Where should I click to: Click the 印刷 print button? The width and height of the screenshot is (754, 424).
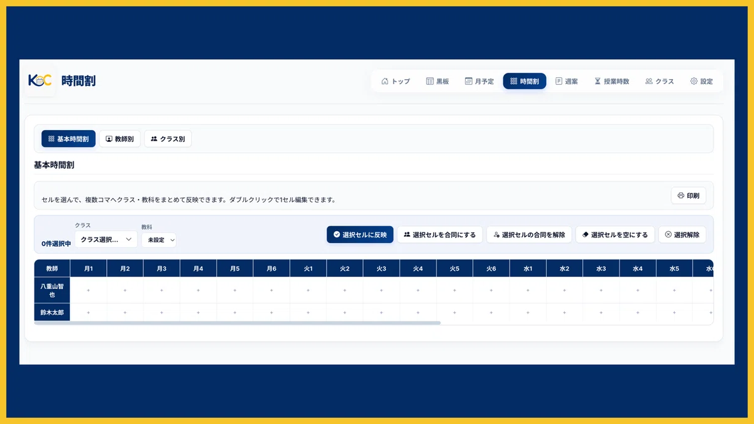689,196
